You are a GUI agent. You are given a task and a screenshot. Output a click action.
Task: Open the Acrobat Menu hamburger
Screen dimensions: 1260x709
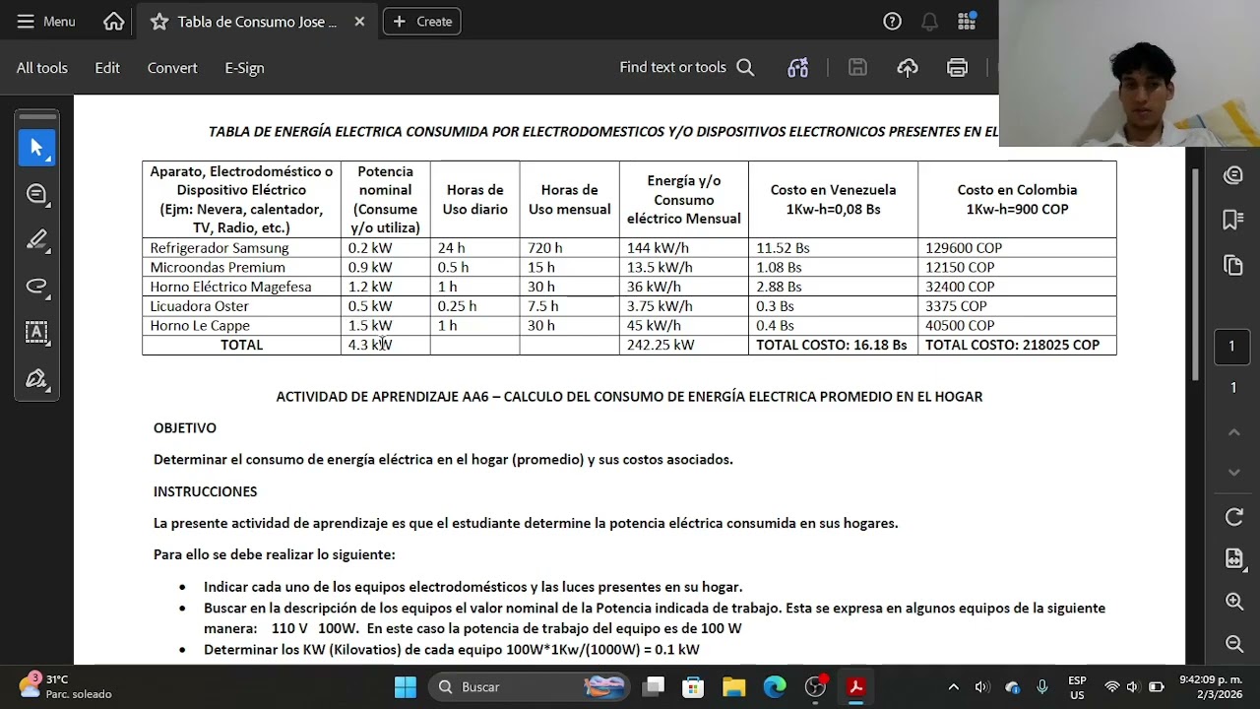[45, 21]
